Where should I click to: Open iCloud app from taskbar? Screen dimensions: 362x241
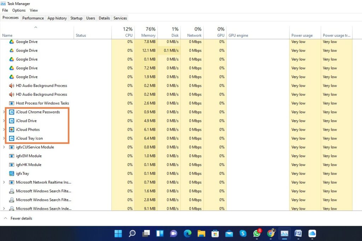point(312,233)
